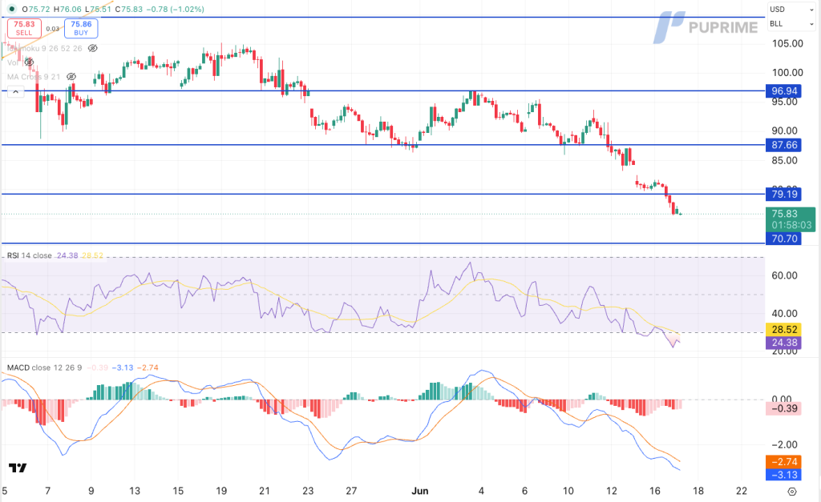Toggle MA Cross indicator visibility eye icon

[x=71, y=77]
